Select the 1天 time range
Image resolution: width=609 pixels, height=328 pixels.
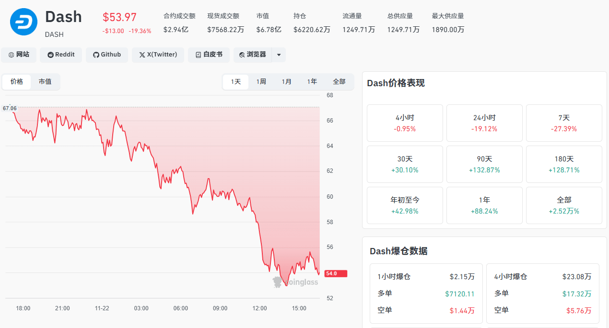point(236,82)
